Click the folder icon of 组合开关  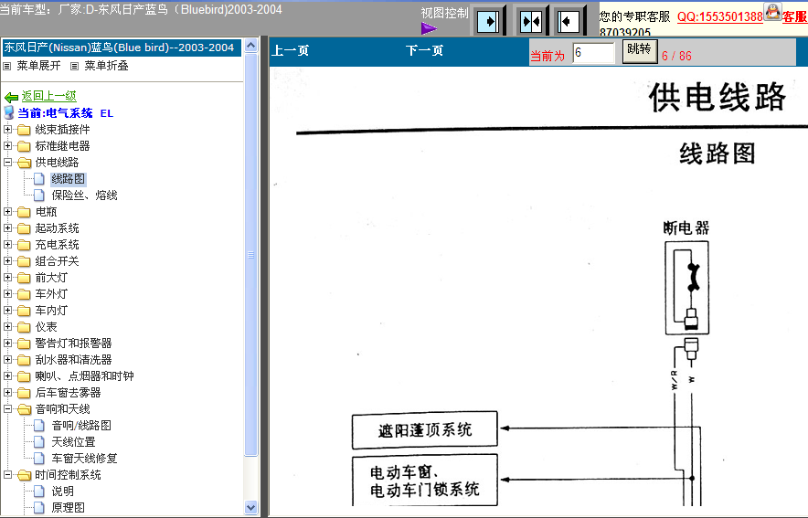[x=24, y=261]
